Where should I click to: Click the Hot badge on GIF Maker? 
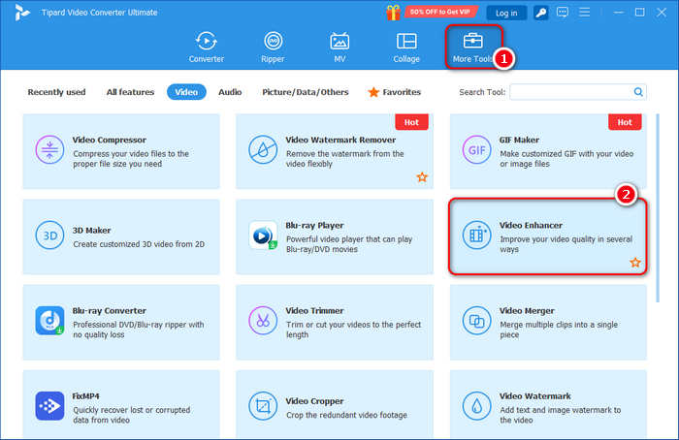pos(625,122)
